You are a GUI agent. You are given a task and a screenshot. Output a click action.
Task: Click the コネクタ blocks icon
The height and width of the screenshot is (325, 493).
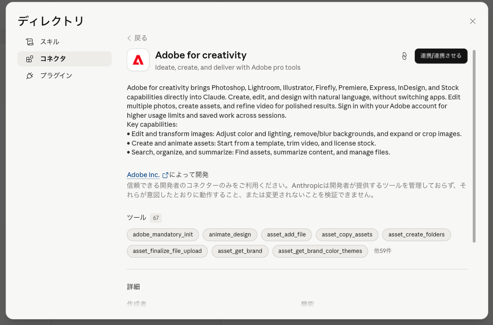pos(30,59)
